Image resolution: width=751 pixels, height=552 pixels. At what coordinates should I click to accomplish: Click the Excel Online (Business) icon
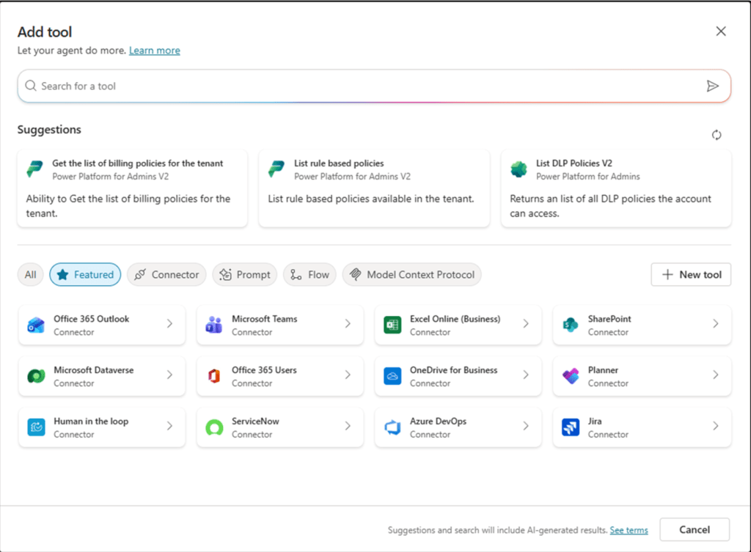[x=392, y=325]
